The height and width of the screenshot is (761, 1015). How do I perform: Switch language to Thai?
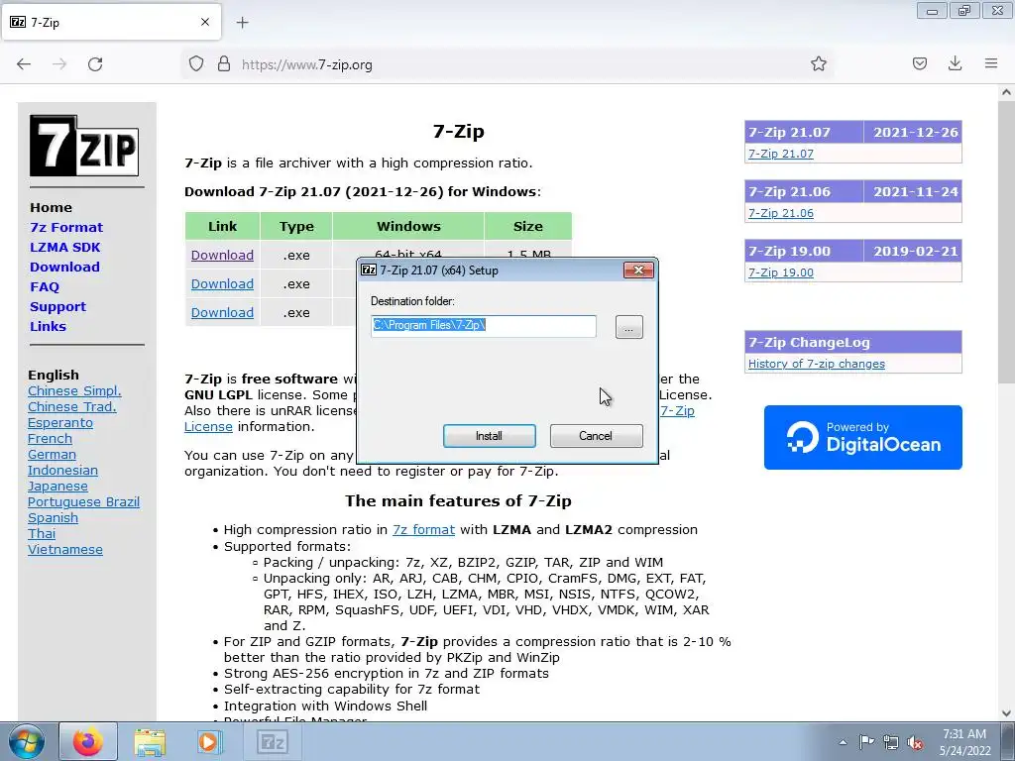[x=42, y=534]
